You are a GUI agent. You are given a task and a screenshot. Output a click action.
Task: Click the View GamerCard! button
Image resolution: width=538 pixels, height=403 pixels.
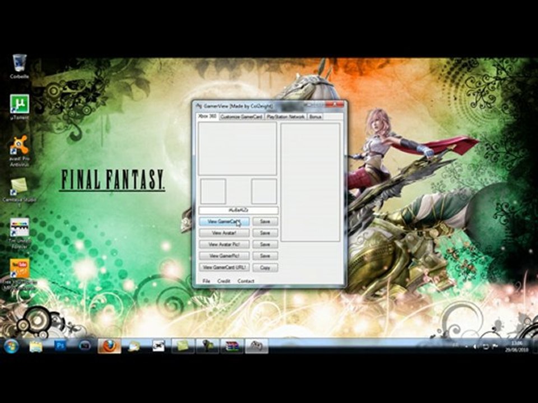pos(224,222)
